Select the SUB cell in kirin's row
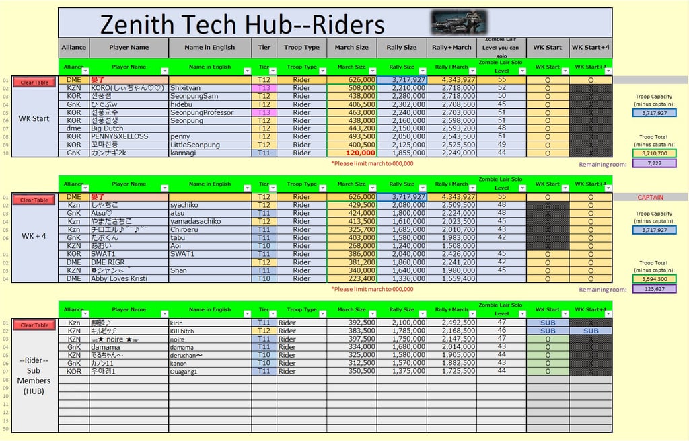 [548, 323]
